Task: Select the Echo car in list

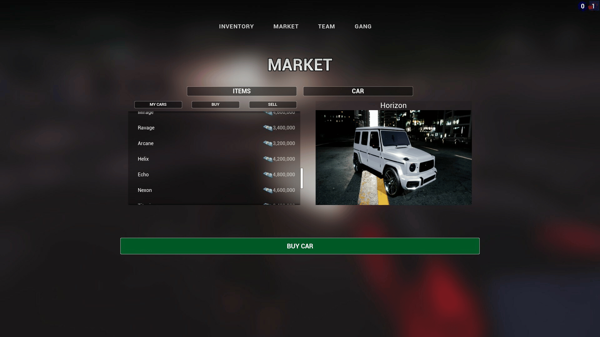Action: (x=143, y=175)
